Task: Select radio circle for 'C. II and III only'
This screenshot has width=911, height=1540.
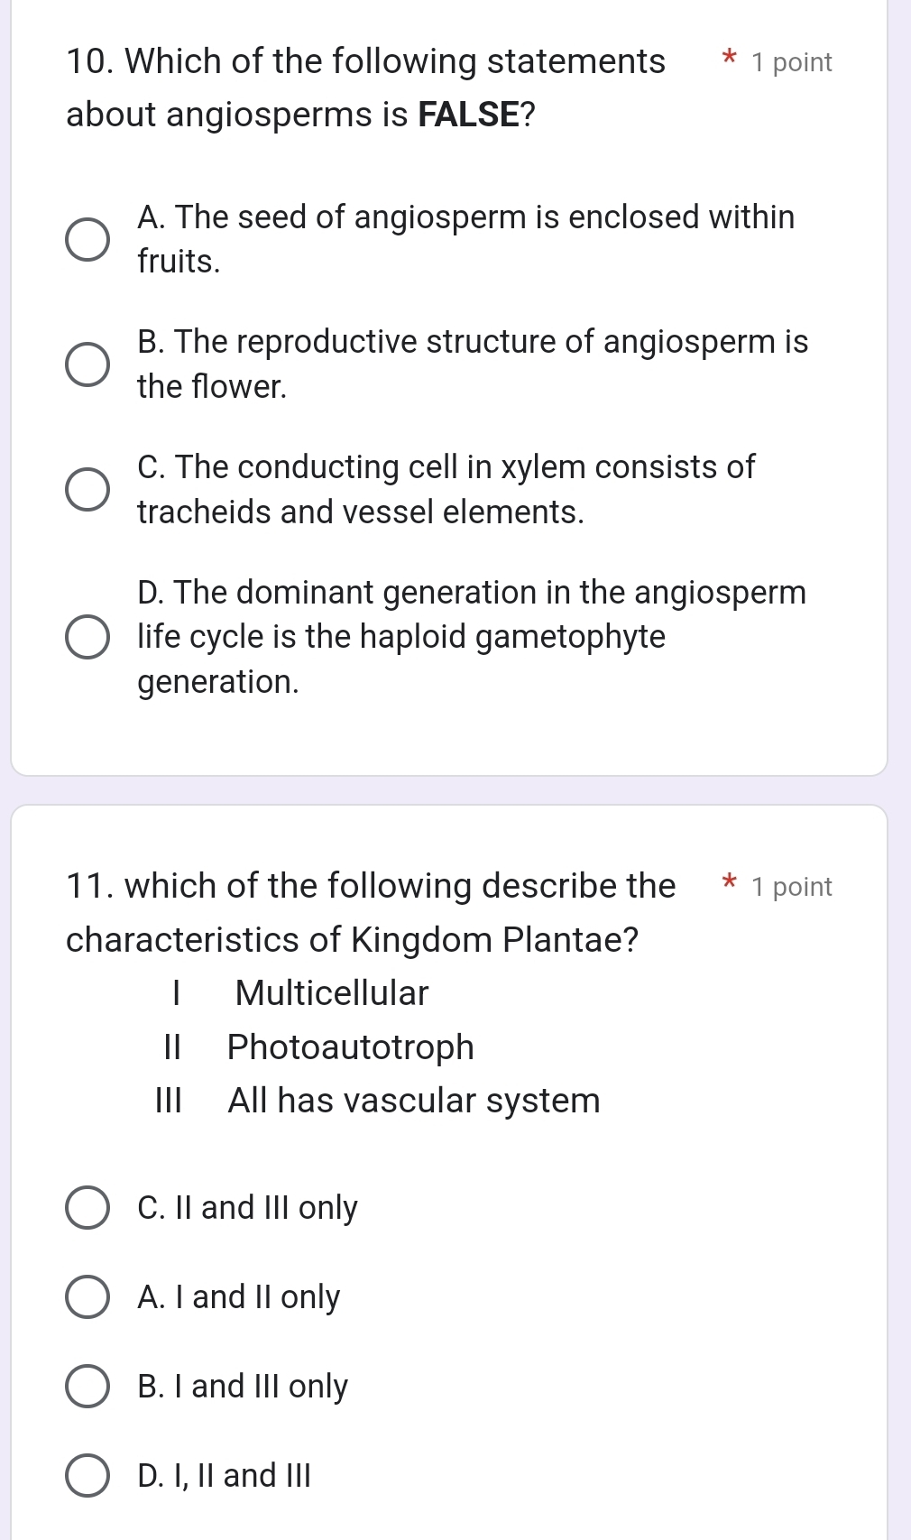Action: pyautogui.click(x=88, y=1208)
